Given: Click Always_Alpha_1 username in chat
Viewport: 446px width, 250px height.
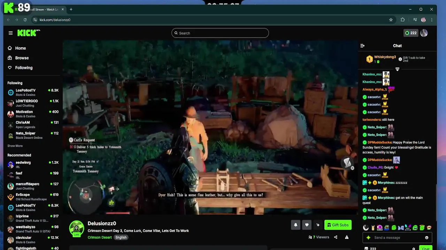Looking at the screenshot, I should 374,90.
